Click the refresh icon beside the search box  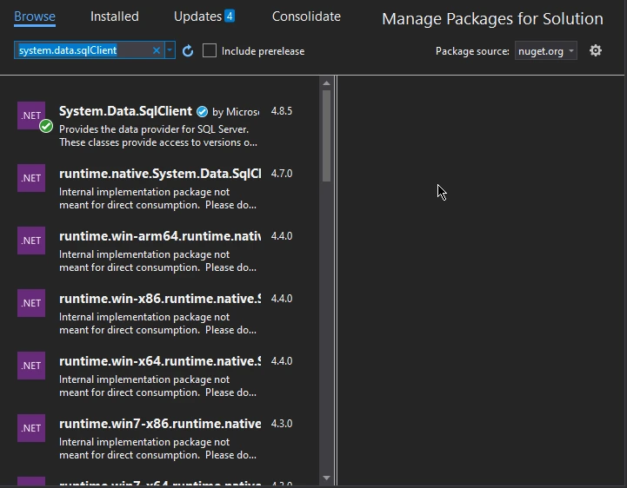tap(188, 51)
